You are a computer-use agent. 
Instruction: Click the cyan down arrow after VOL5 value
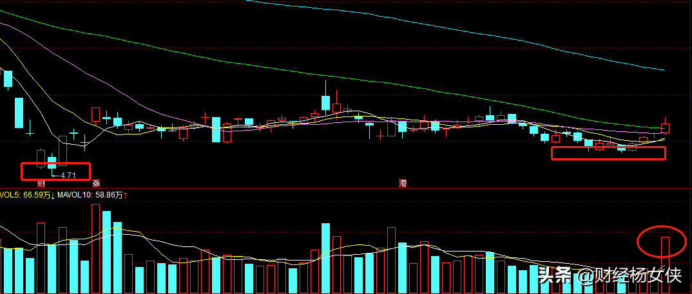coord(53,196)
